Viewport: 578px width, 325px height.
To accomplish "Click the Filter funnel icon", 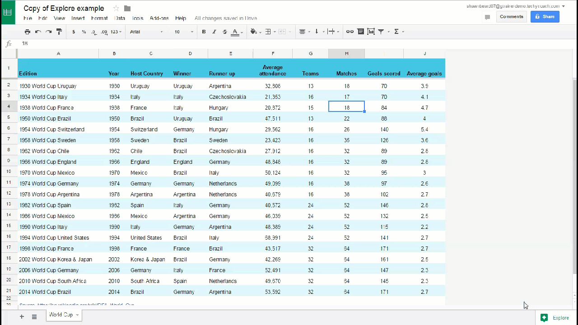I will tap(381, 32).
